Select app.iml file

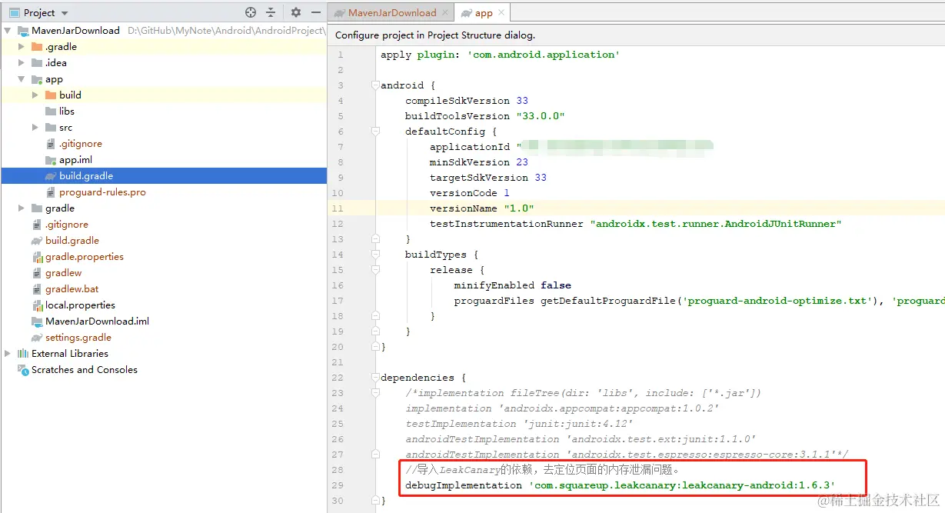pos(75,160)
